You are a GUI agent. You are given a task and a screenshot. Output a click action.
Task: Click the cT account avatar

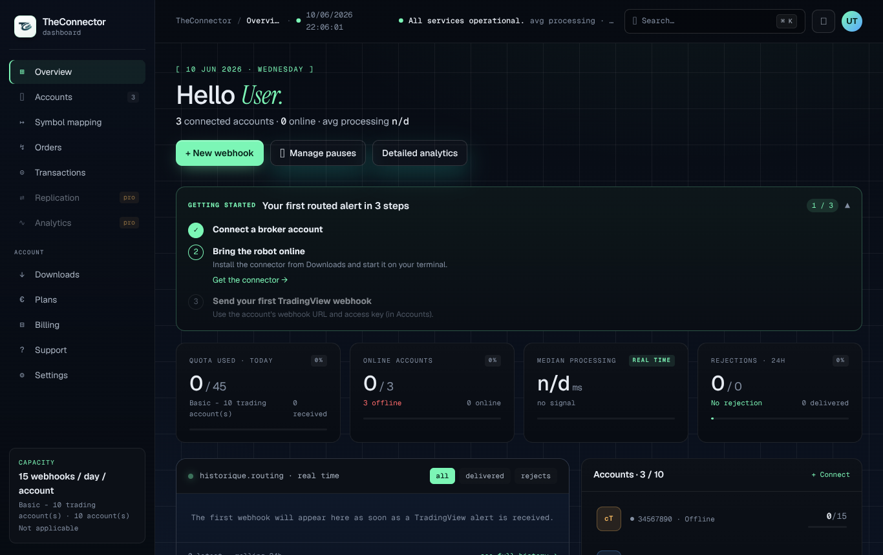pyautogui.click(x=609, y=519)
